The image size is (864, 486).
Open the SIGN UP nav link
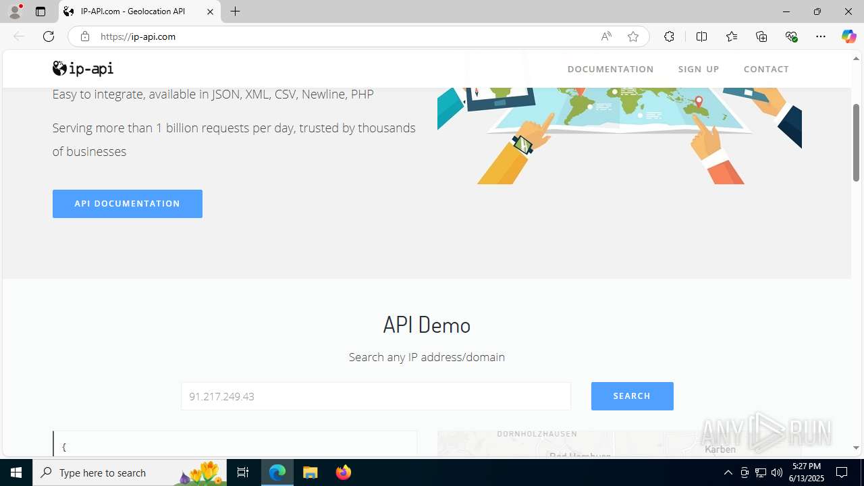click(x=699, y=69)
